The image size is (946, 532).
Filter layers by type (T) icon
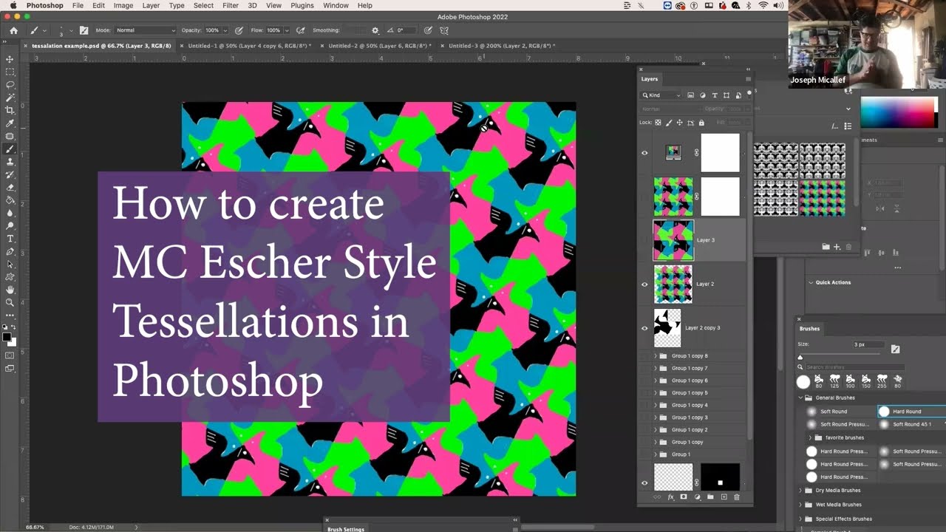(x=715, y=95)
